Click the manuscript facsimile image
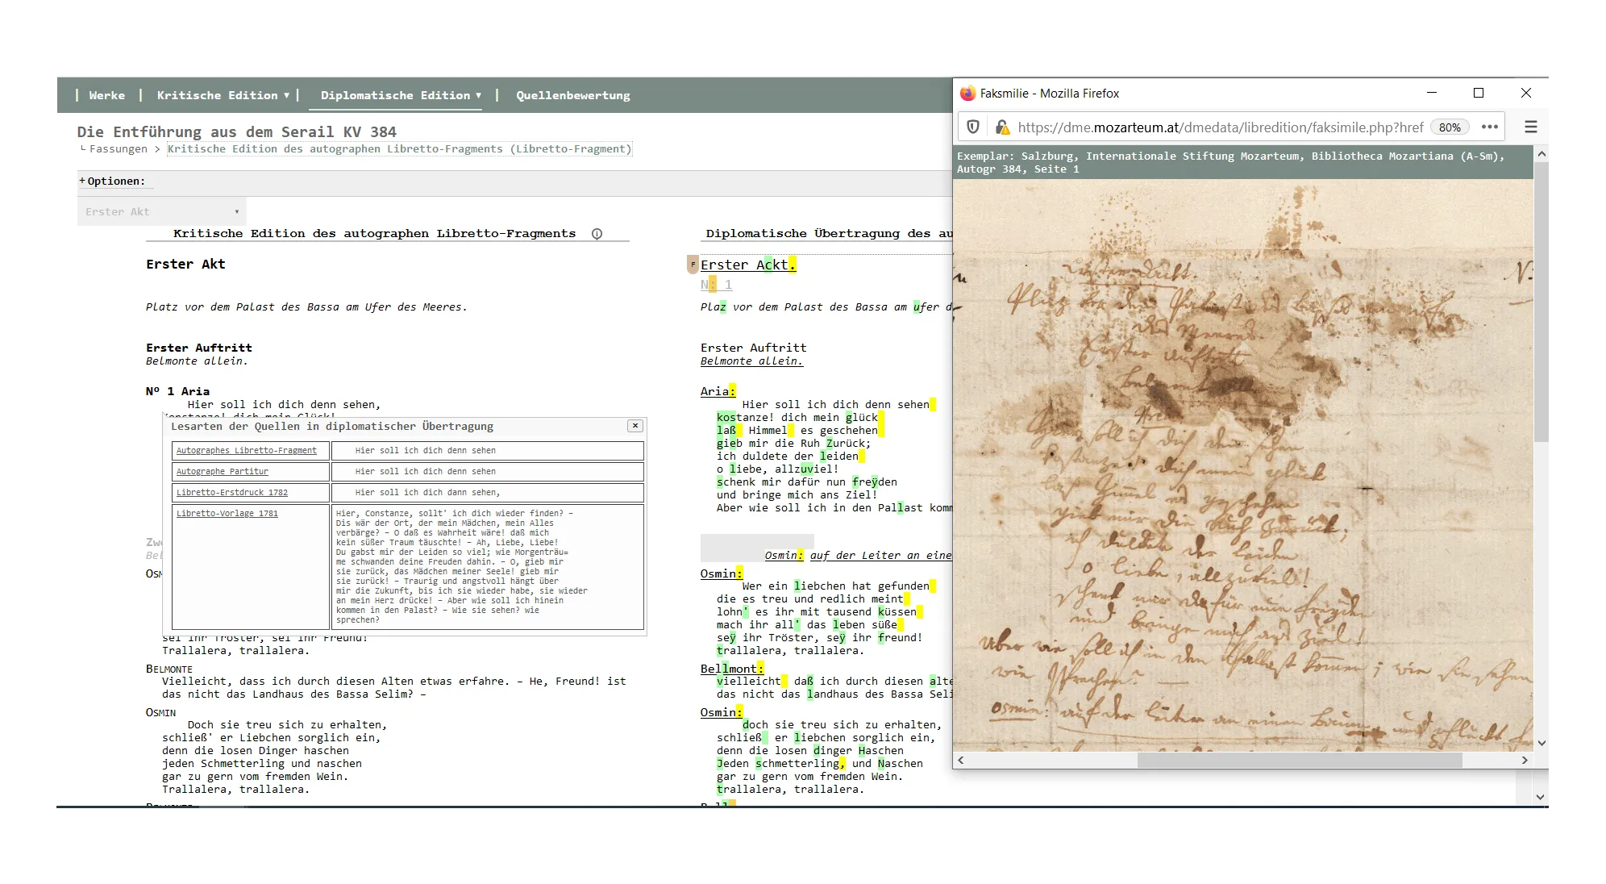The height and width of the screenshot is (884, 1606). (1242, 465)
